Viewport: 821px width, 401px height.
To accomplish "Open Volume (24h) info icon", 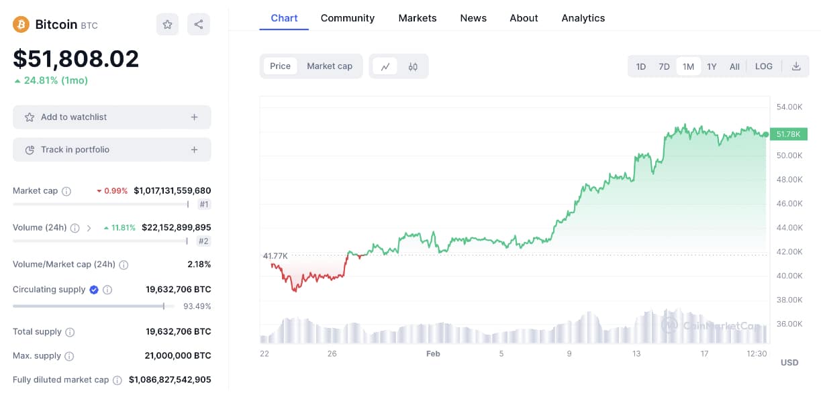I will coord(75,228).
